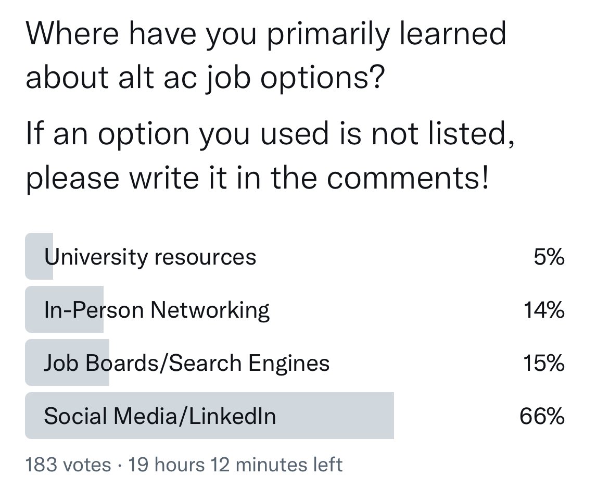
Task: Click the word 'comments!' in the prompt
Action: tap(408, 178)
